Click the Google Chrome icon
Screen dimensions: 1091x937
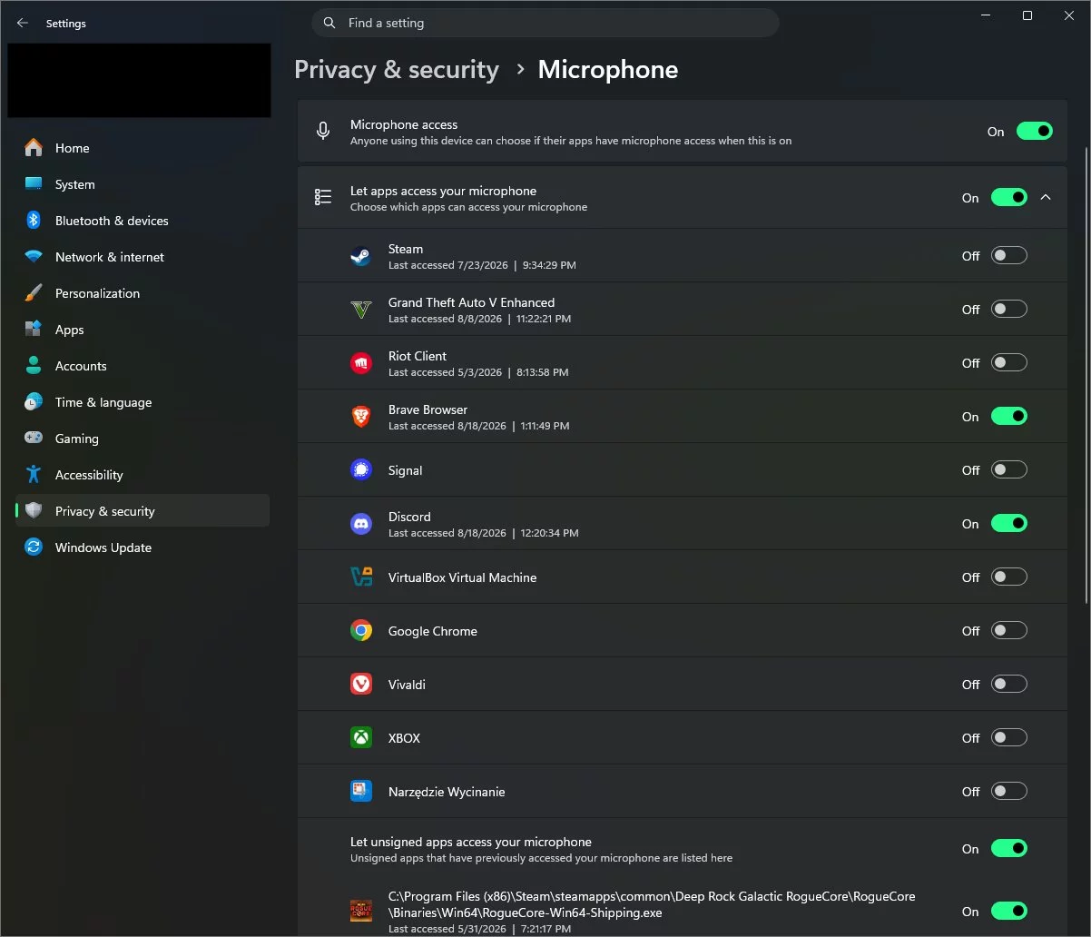click(x=361, y=631)
